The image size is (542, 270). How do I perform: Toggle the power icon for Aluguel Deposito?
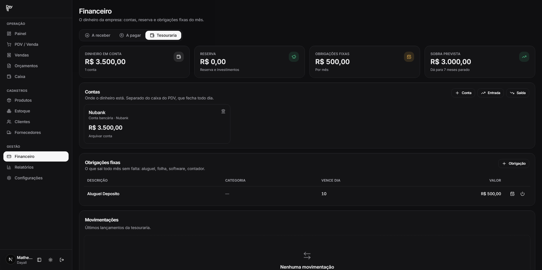tap(523, 194)
